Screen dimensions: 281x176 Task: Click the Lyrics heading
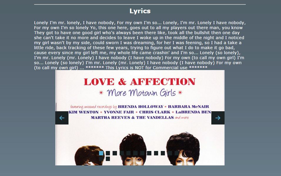point(140,11)
